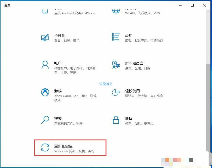
Task: Open the 轻松使用 settings title
Action: point(132,91)
